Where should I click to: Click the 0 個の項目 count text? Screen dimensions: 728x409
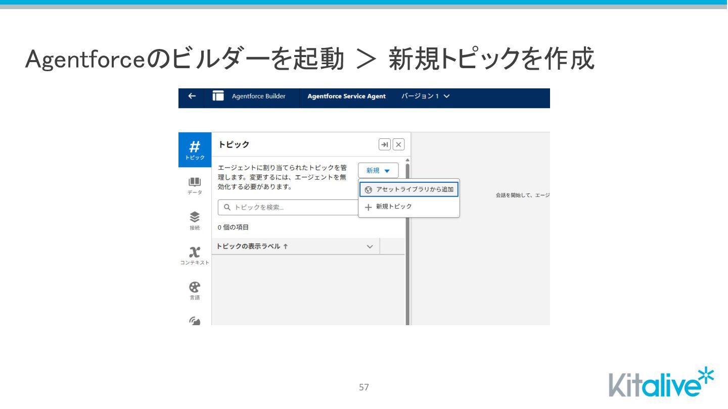coord(234,227)
